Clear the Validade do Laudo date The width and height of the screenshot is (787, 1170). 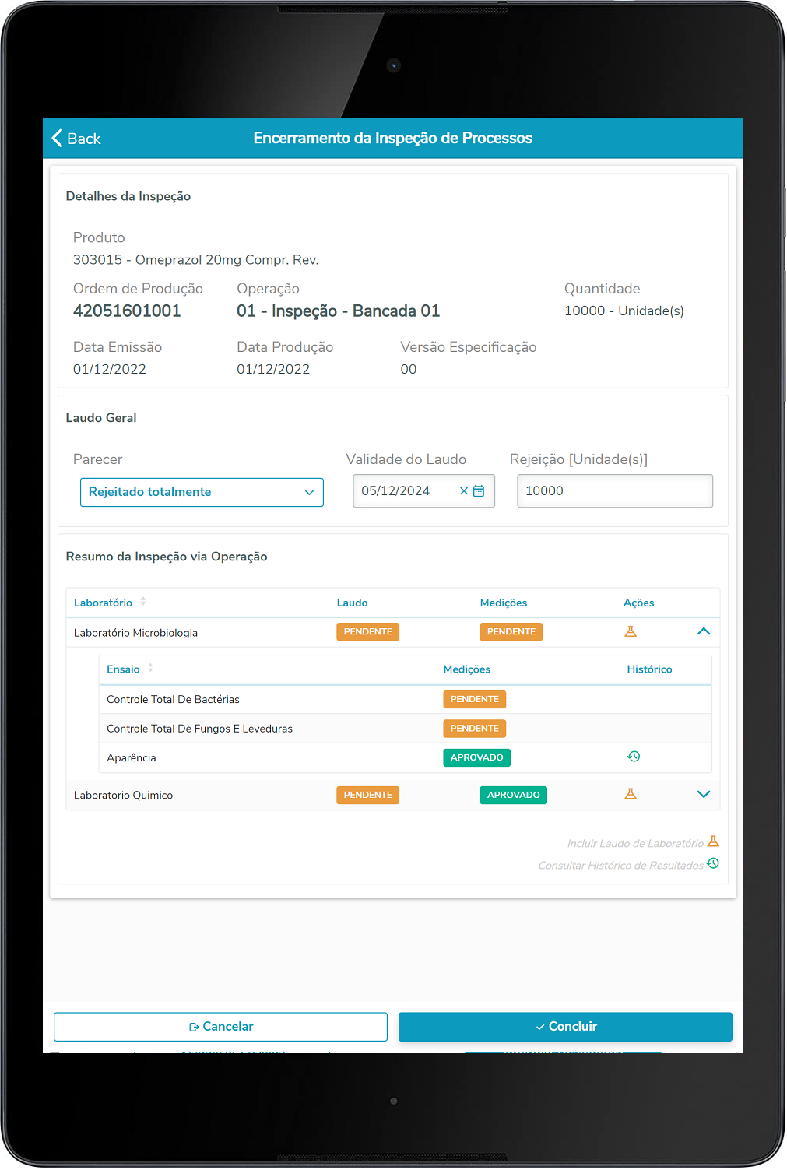(464, 491)
